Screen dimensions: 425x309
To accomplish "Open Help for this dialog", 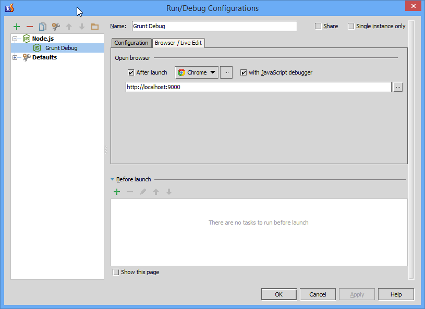I will [396, 294].
